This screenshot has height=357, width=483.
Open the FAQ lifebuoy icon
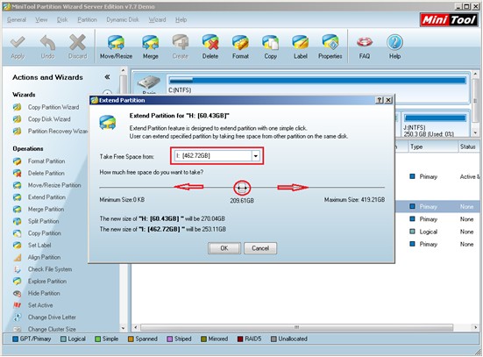(365, 47)
